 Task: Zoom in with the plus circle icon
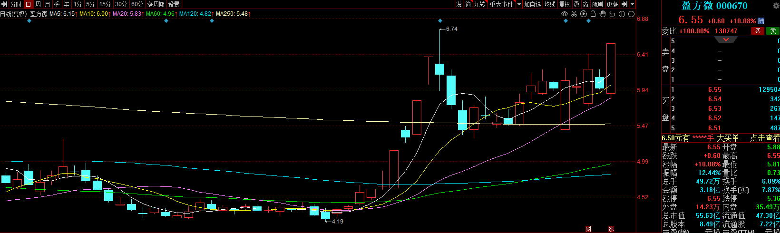coord(622,14)
